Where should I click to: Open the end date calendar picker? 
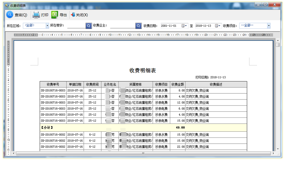click(218, 26)
